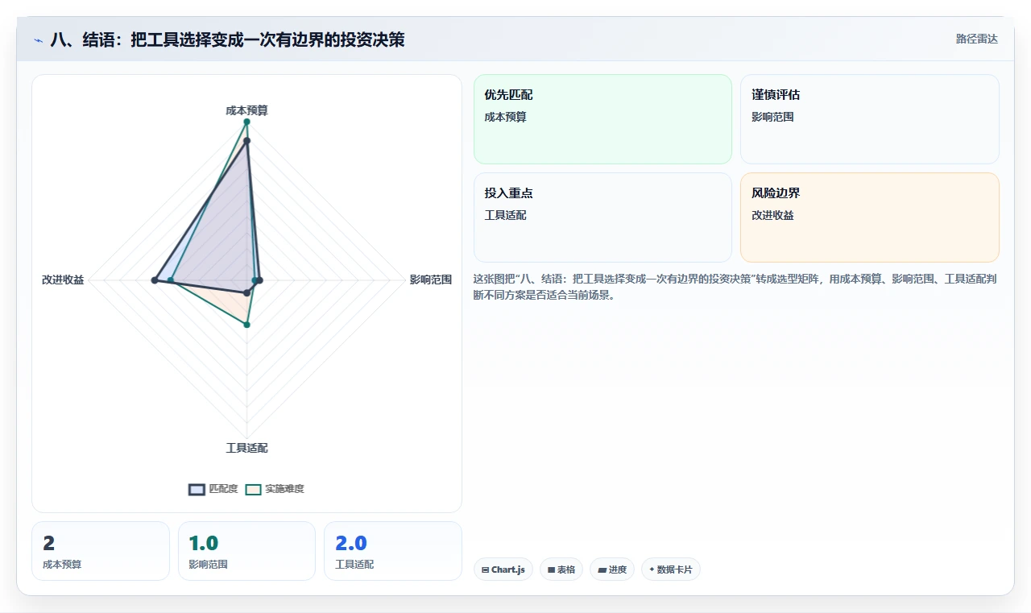Open the 风险边界 card
This screenshot has height=613, width=1031.
[x=870, y=217]
